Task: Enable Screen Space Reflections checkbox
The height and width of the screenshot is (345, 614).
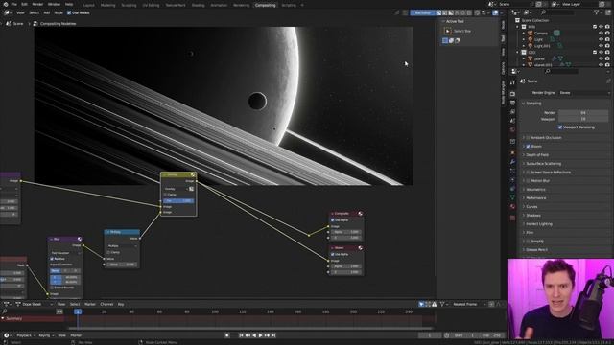Action: click(x=528, y=172)
